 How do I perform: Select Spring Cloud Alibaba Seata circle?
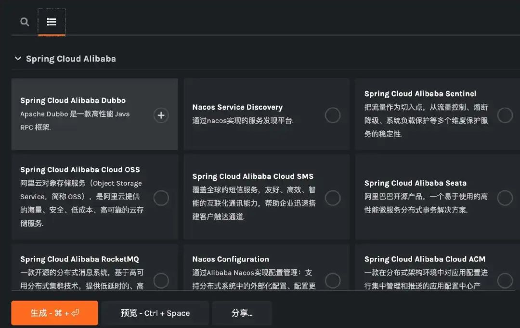coord(505,198)
